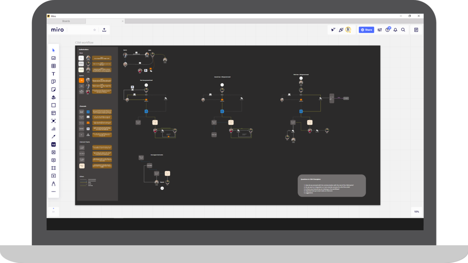Viewport: 468px width, 263px height.
Task: Open notifications bell
Action: [x=395, y=30]
